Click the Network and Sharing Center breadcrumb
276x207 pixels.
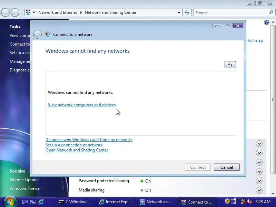pyautogui.click(x=110, y=12)
